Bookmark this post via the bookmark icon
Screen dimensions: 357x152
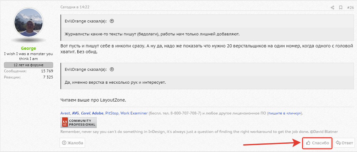[341, 7]
